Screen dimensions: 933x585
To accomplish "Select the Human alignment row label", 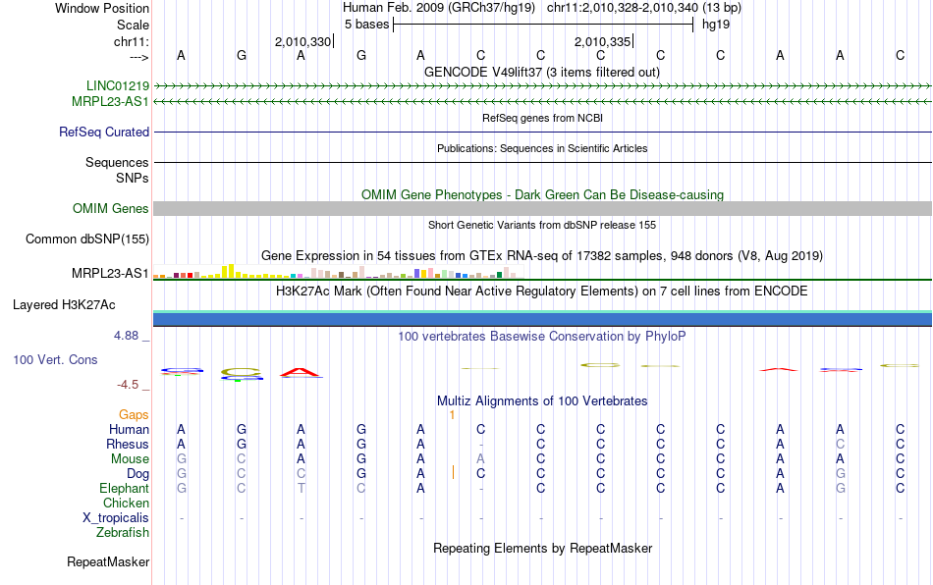I will [129, 429].
